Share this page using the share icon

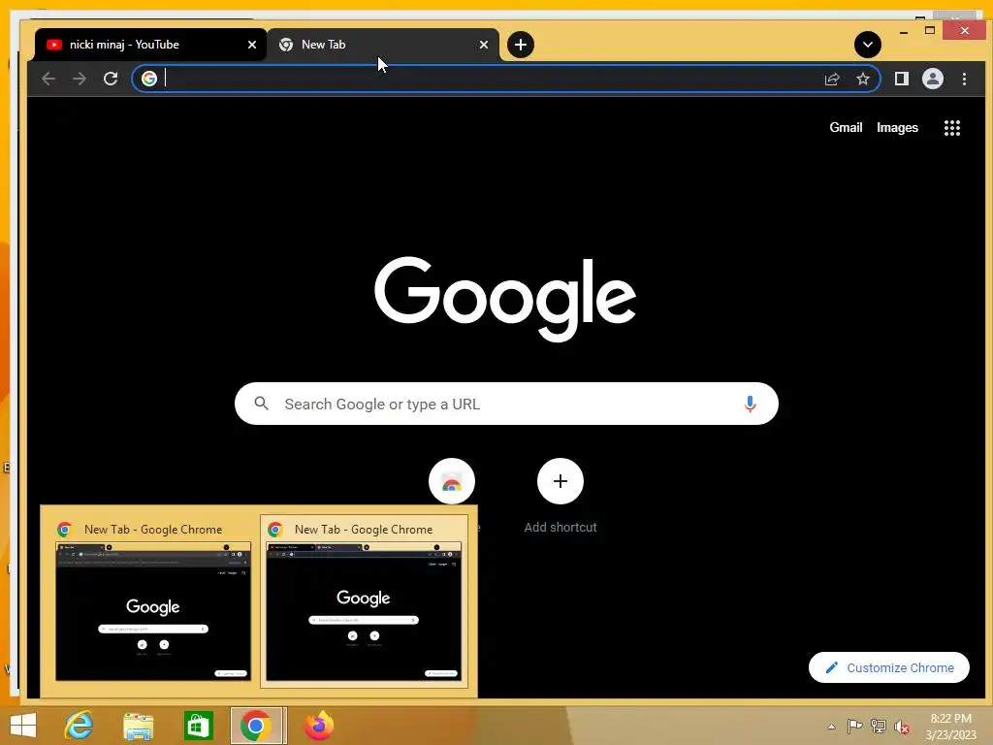(x=832, y=79)
